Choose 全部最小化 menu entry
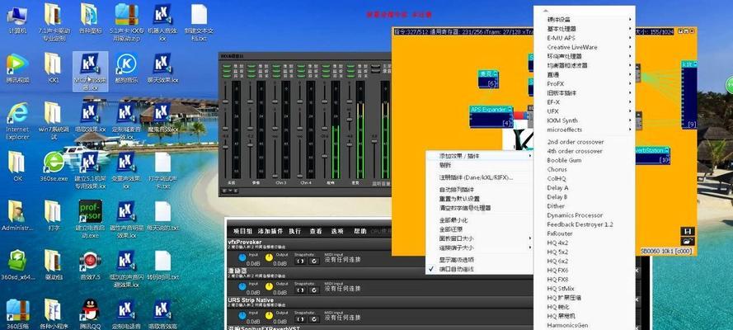This screenshot has width=733, height=330. point(479,220)
